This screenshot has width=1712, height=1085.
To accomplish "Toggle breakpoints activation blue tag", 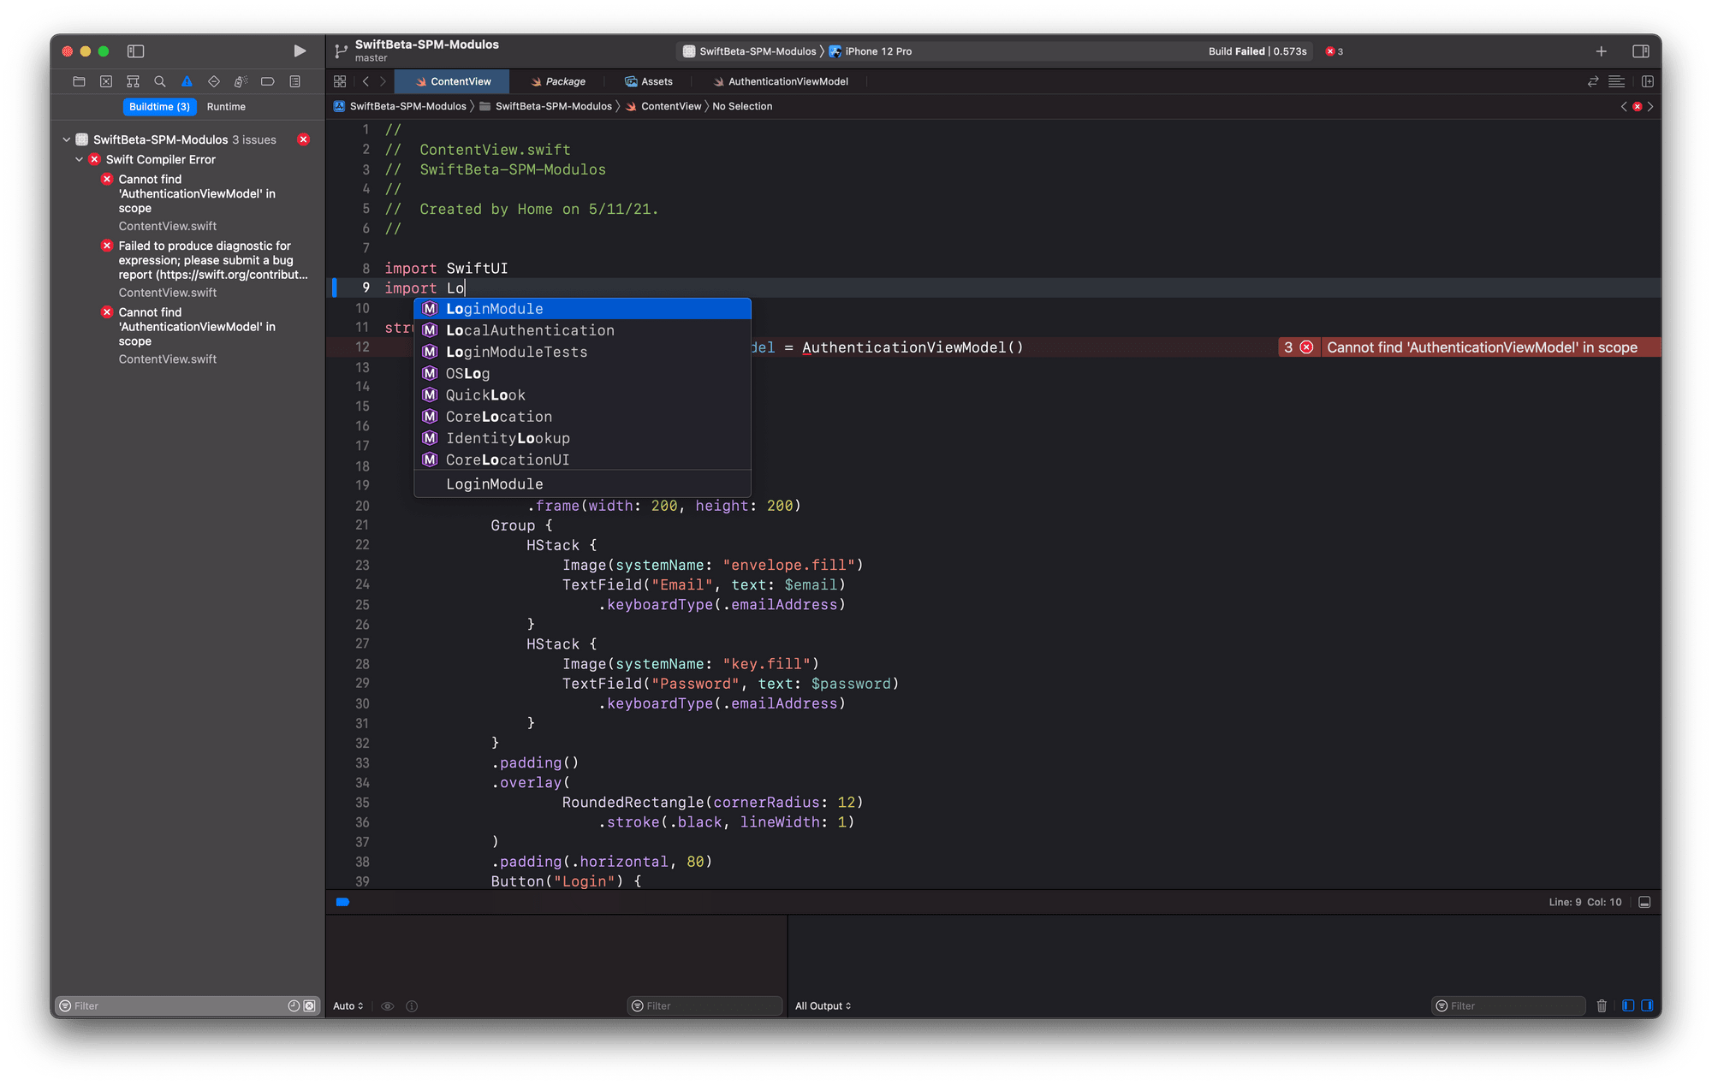I will click(342, 902).
